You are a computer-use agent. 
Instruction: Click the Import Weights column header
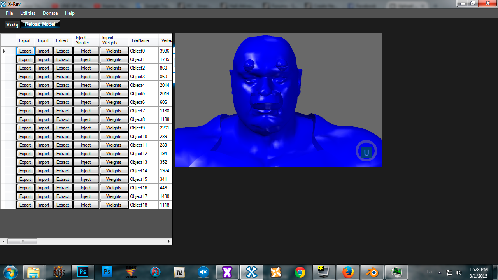(114, 40)
